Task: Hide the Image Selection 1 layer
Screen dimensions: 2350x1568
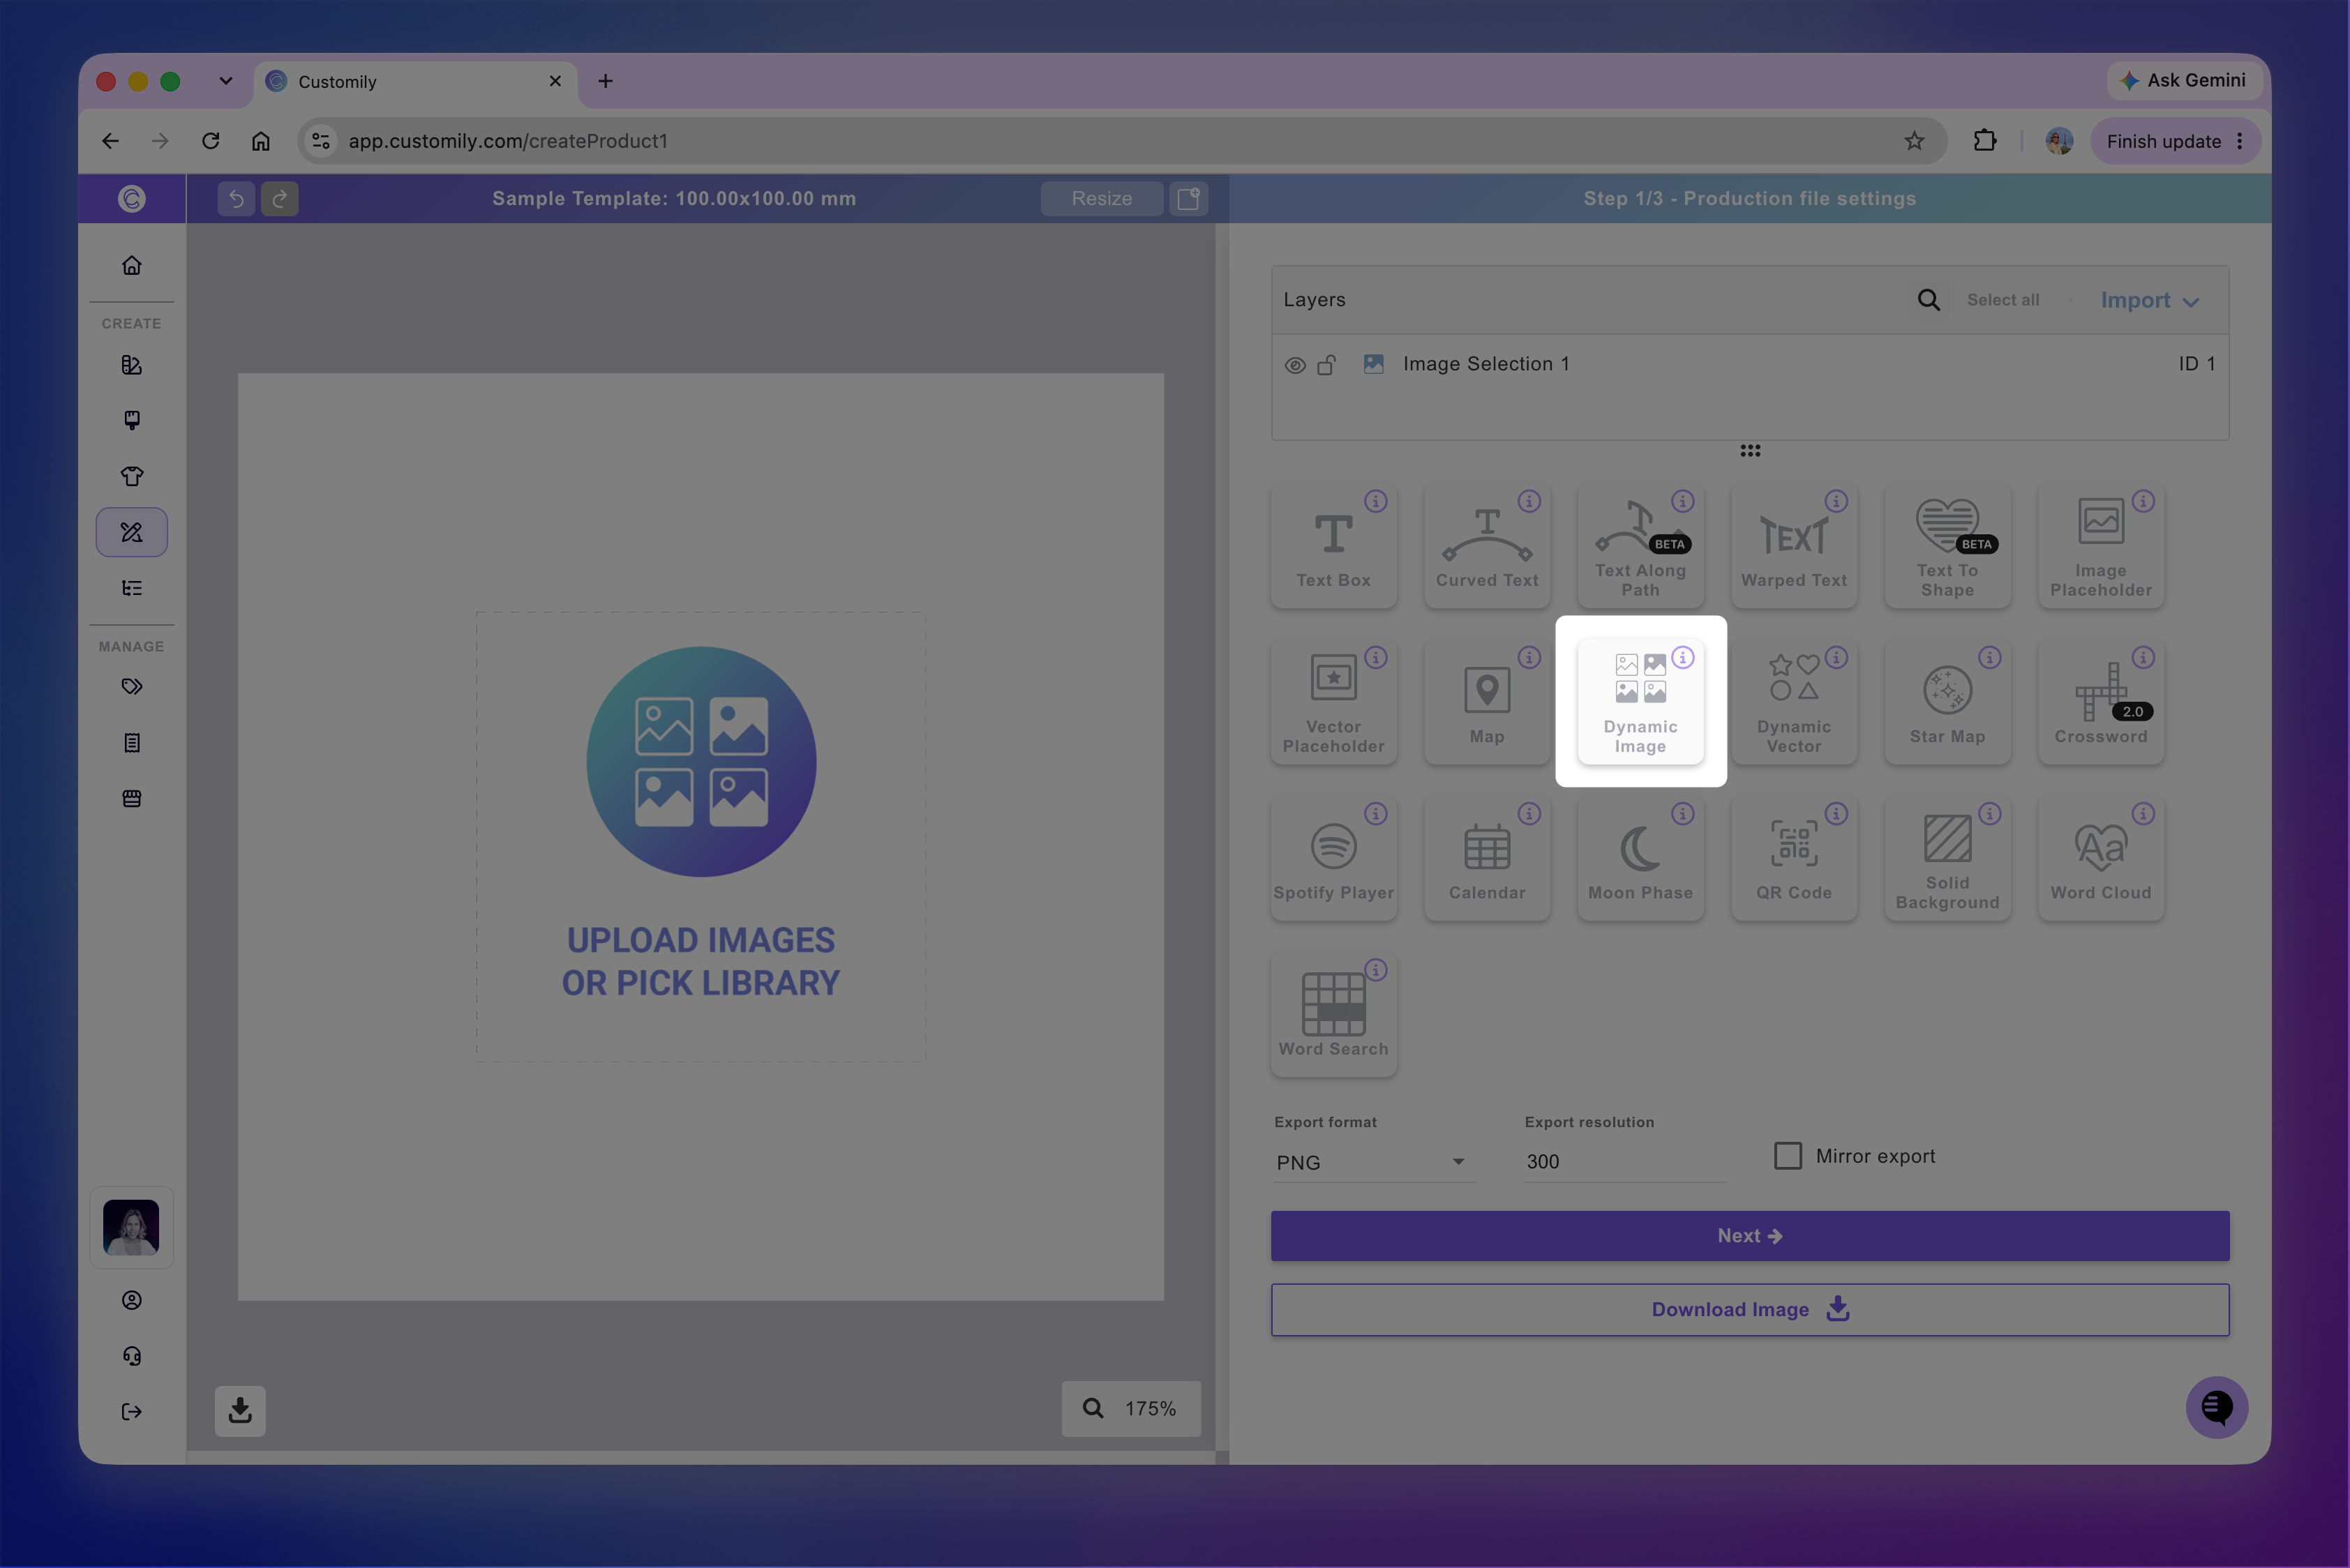Action: 1294,365
